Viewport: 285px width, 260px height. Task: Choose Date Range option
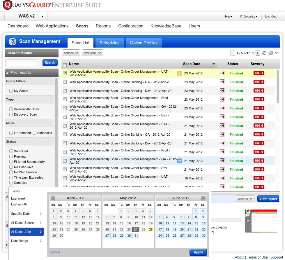pyautogui.click(x=26, y=241)
